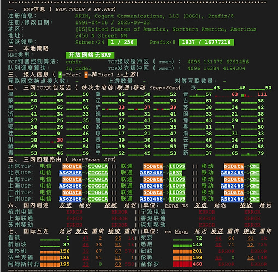Click the underlined Mbps unit in 国际互连 header
This screenshot has width=278, height=272.
click(x=181, y=232)
